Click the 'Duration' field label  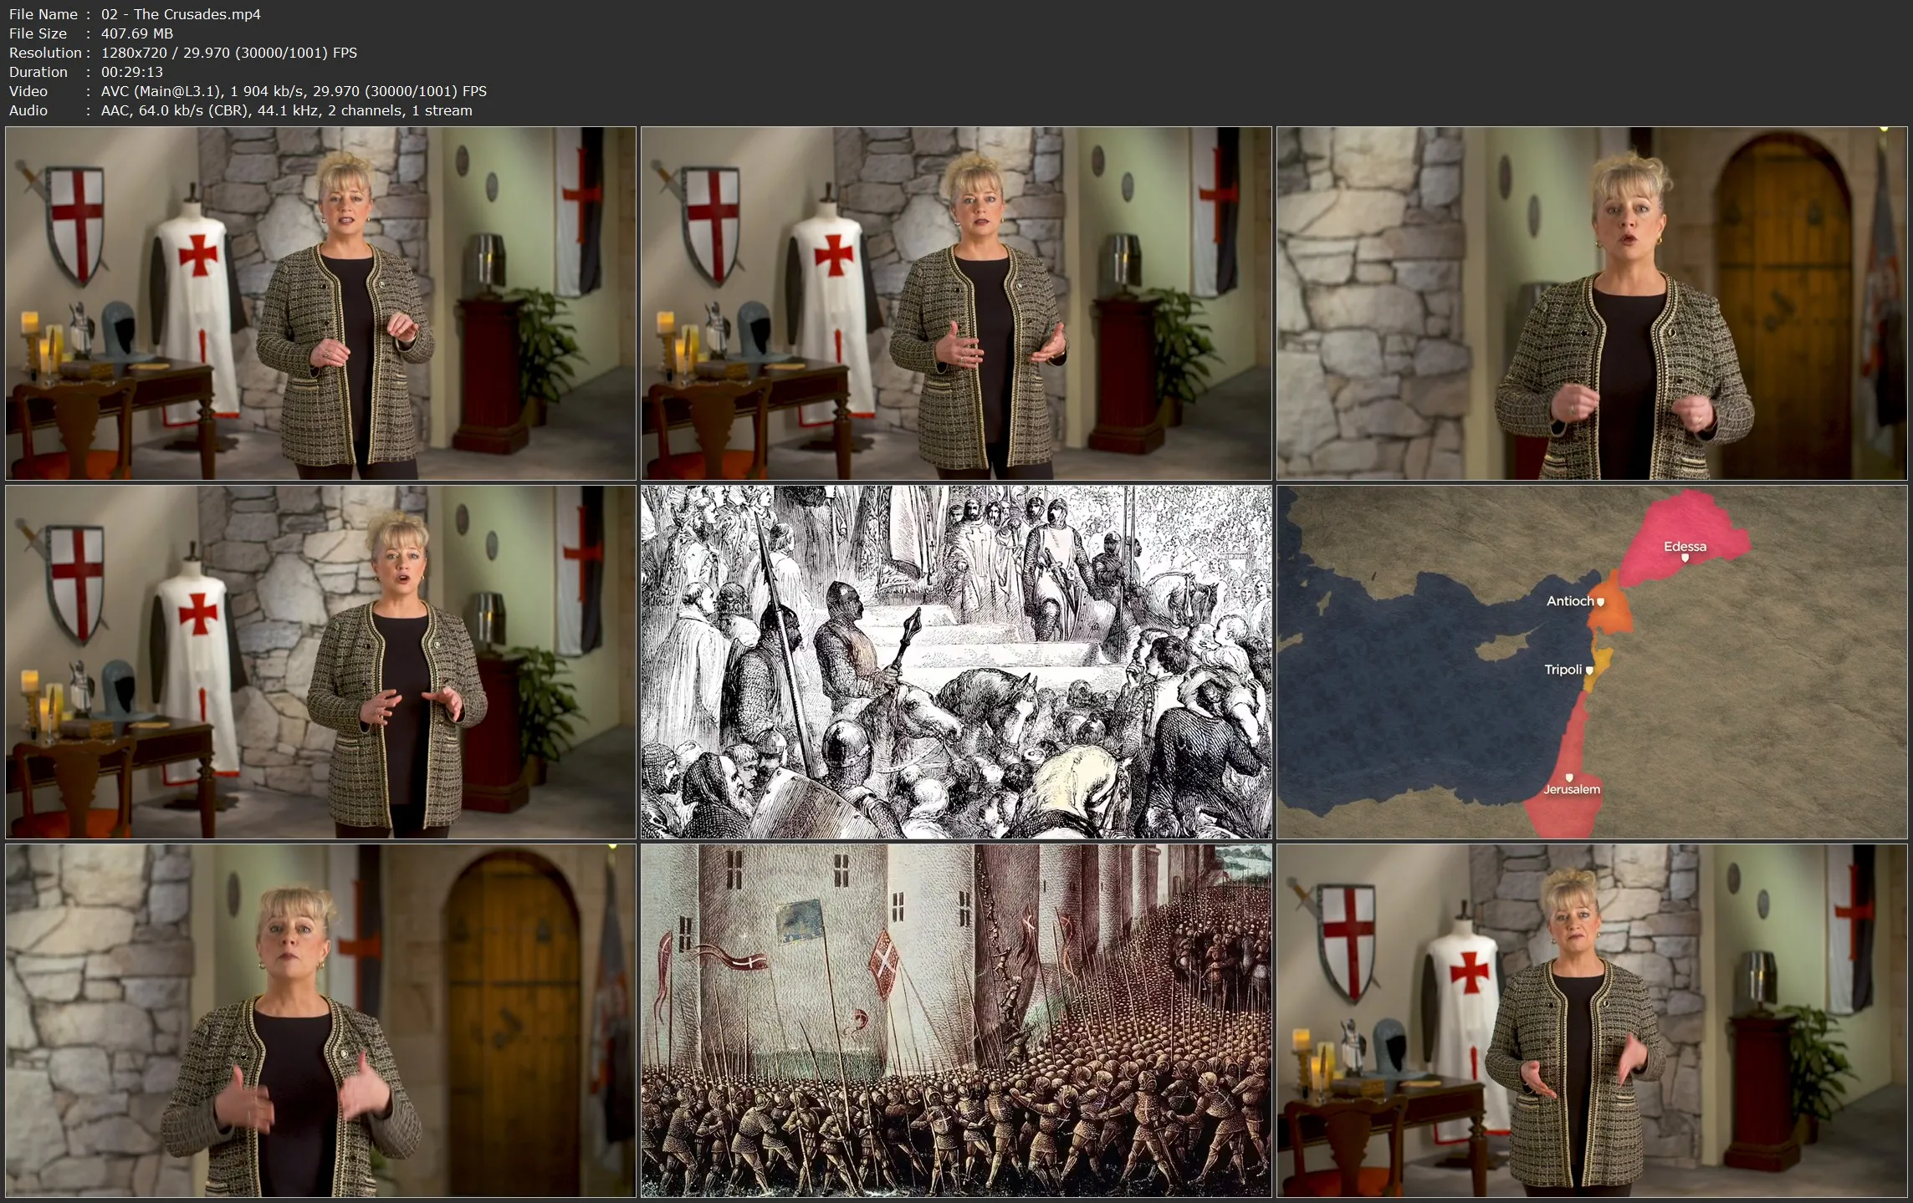[x=38, y=72]
